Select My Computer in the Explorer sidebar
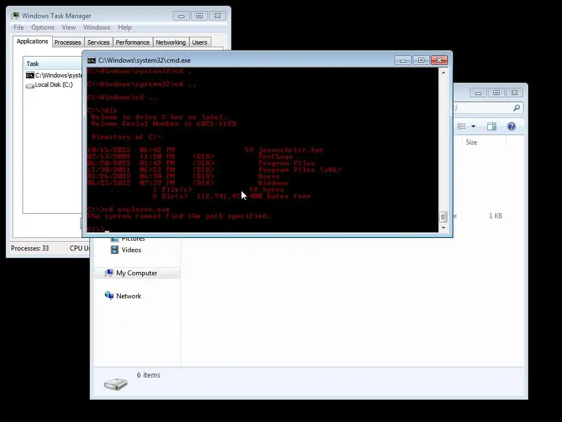 pyautogui.click(x=137, y=273)
